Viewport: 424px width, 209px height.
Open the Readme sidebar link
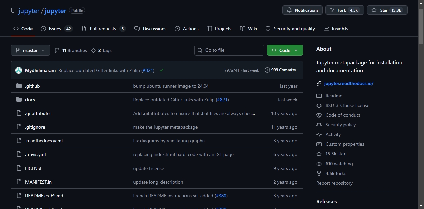click(334, 96)
